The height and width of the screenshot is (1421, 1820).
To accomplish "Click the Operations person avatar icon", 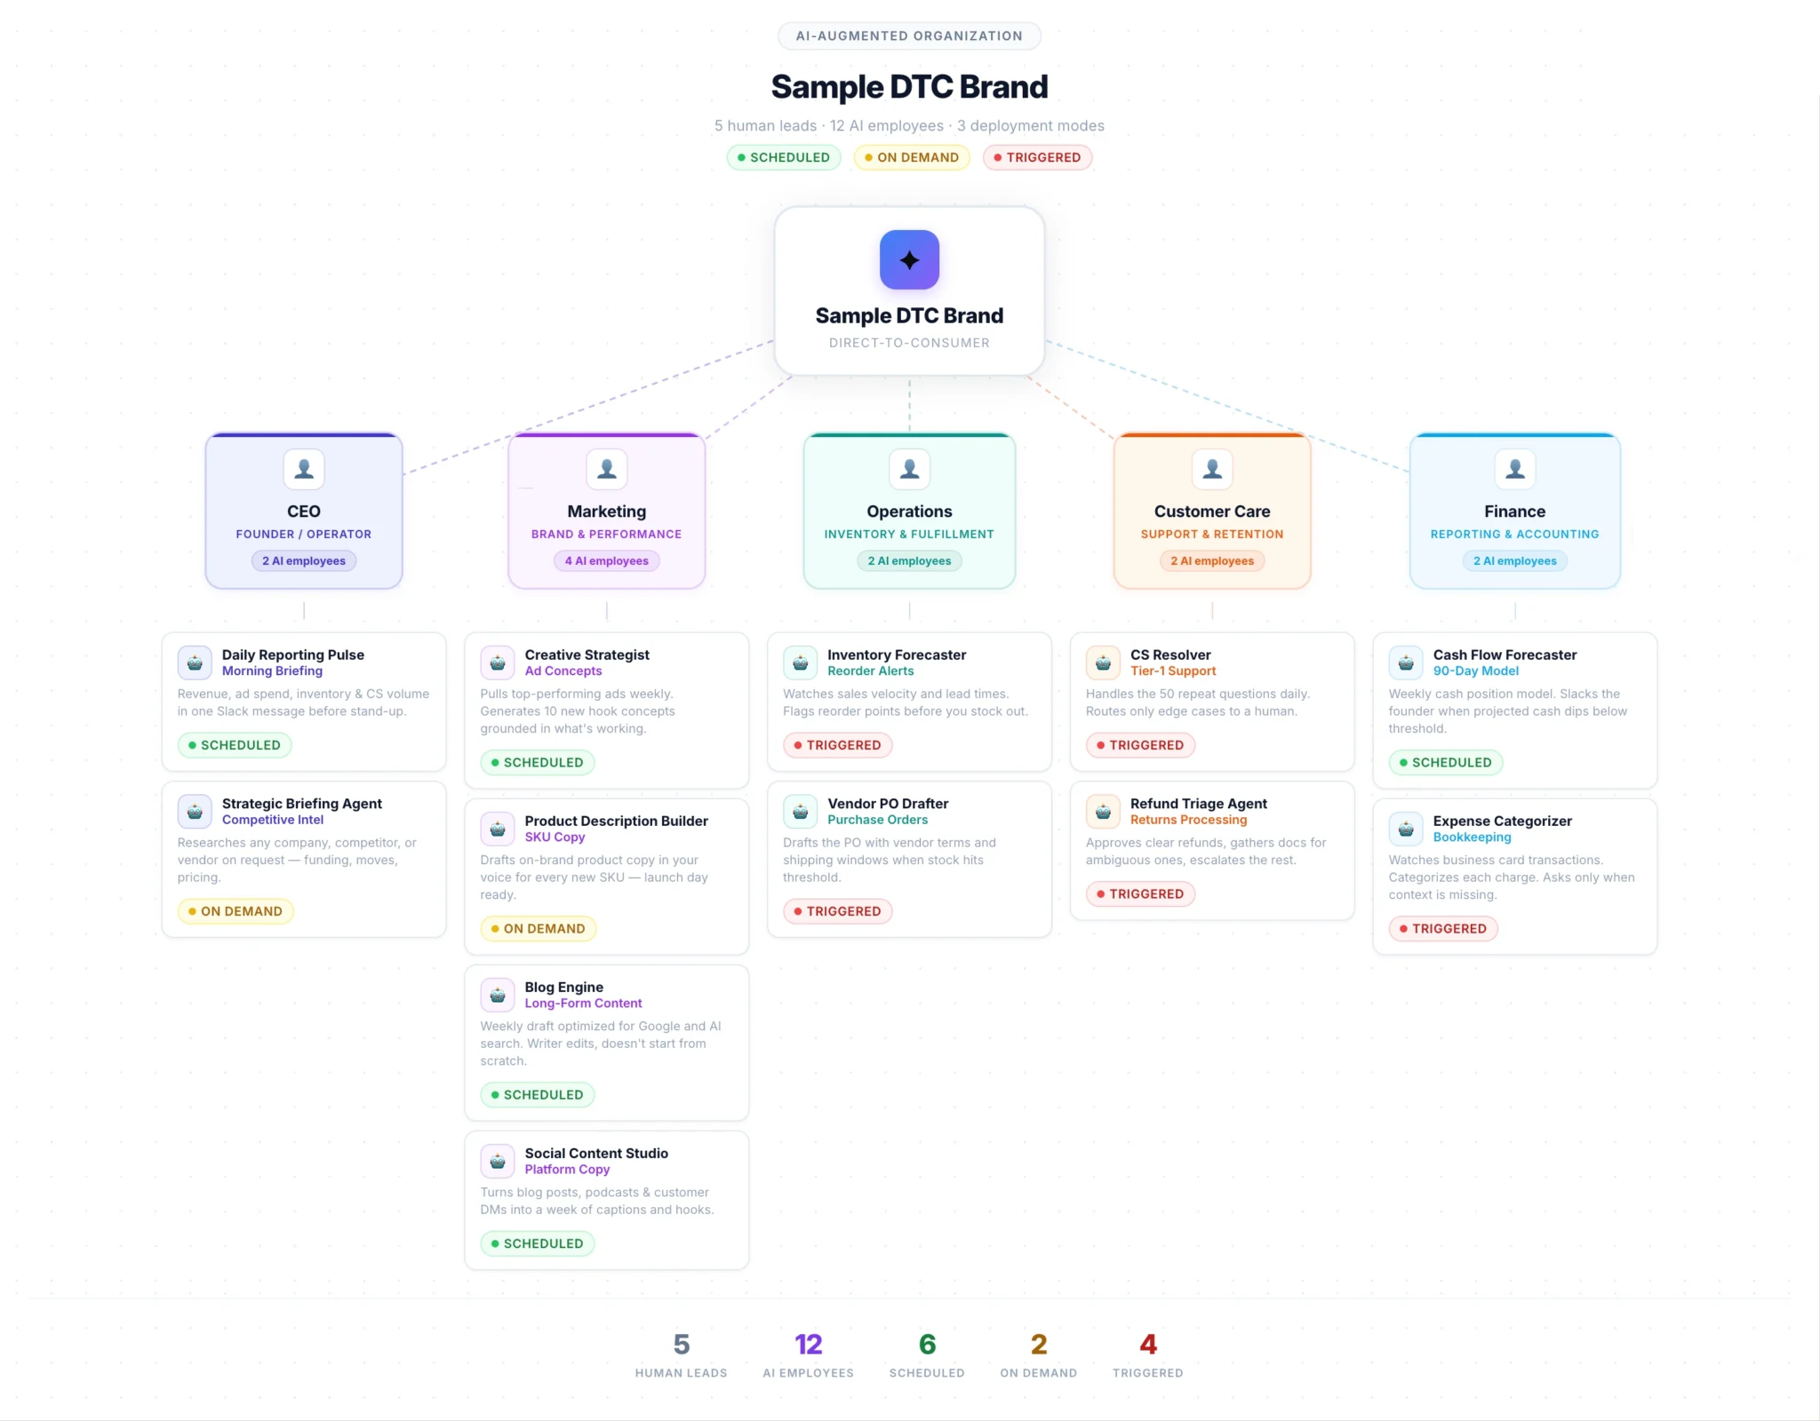I will coord(909,469).
